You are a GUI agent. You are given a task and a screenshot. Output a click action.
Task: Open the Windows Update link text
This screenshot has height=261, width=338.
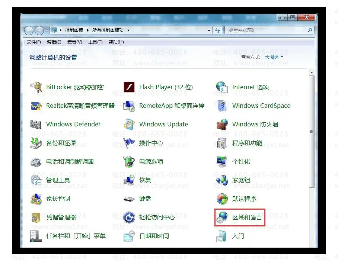(164, 124)
